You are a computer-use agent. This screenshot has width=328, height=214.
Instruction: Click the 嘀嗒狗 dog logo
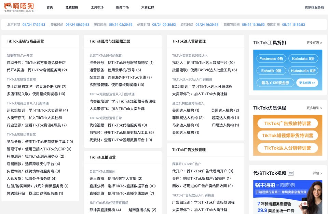[x=19, y=7]
